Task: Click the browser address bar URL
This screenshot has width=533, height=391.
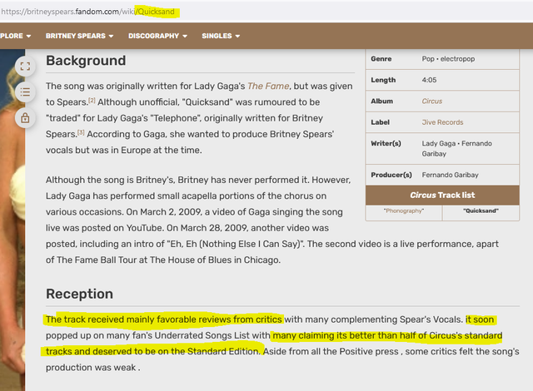Action: [x=88, y=12]
